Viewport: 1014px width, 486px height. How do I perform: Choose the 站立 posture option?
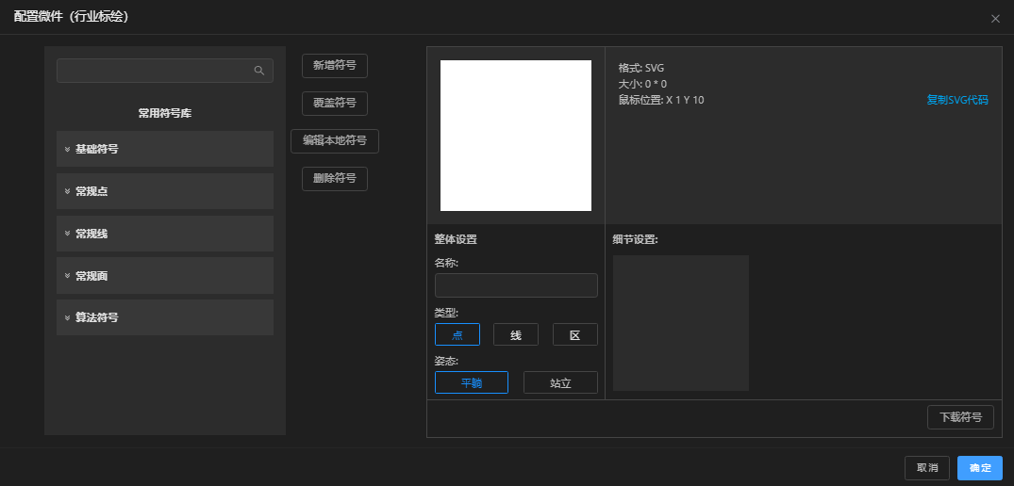[560, 382]
